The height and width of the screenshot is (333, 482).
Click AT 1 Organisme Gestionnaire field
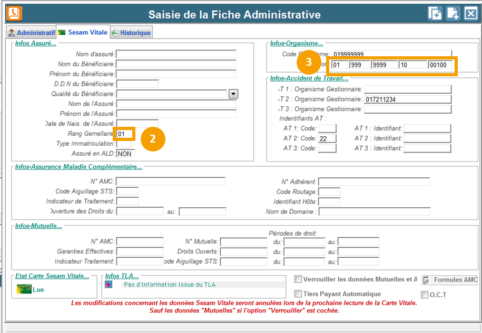point(408,89)
